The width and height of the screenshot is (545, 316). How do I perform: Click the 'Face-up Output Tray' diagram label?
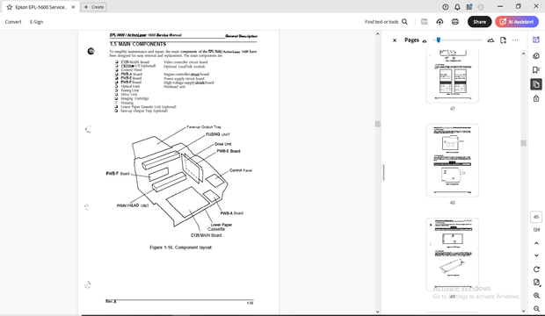coord(204,127)
